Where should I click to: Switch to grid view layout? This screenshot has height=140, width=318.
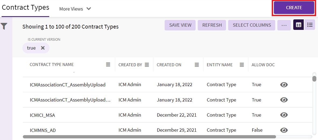(x=299, y=25)
